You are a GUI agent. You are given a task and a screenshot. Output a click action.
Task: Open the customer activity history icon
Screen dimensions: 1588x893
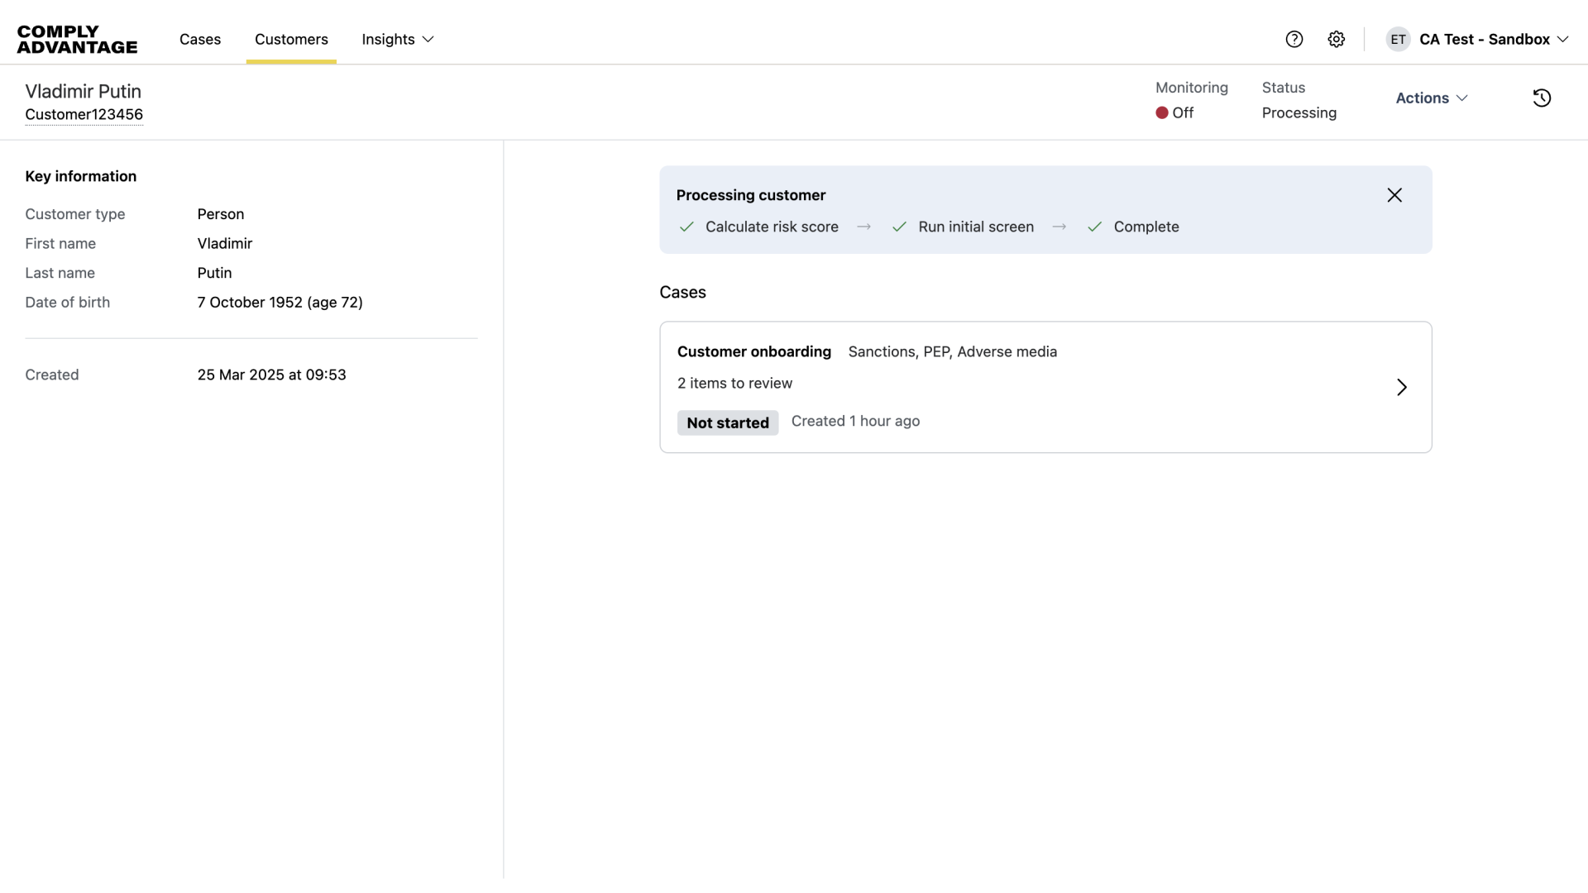tap(1542, 98)
